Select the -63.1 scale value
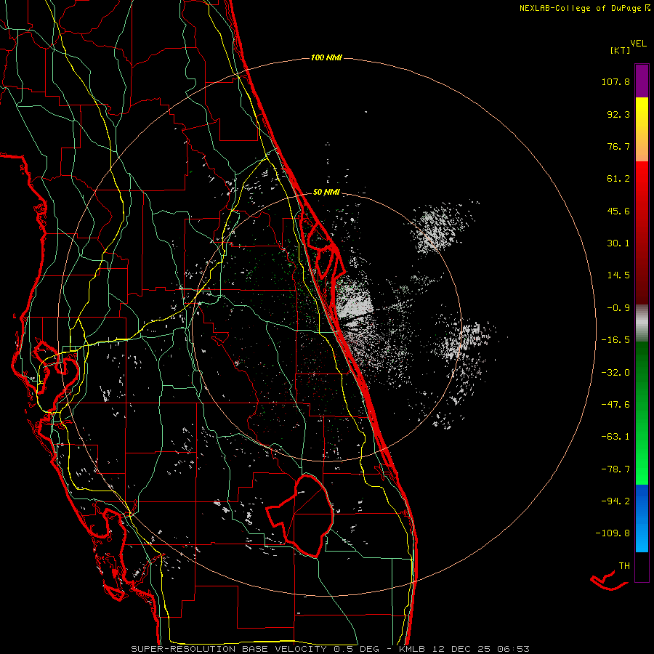 click(x=615, y=437)
